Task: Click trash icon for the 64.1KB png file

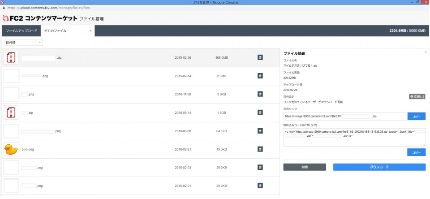Action: click(260, 131)
